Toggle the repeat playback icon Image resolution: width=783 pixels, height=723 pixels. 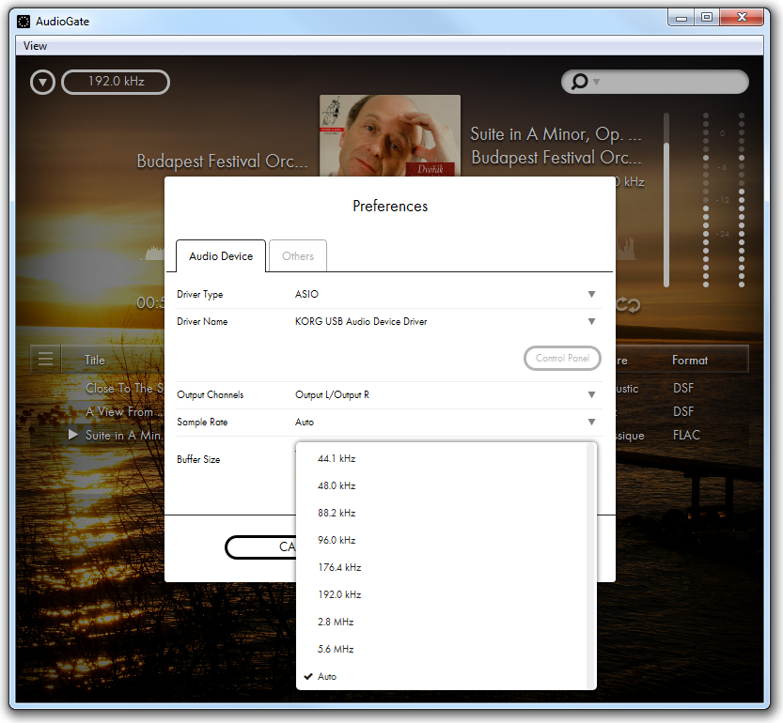tap(628, 304)
